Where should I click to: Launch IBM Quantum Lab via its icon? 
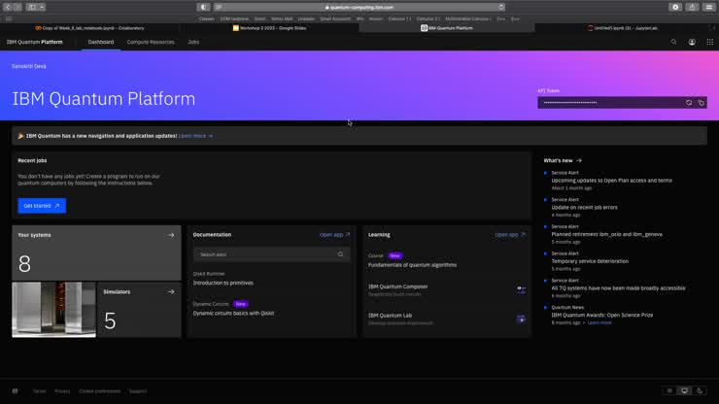click(x=521, y=318)
